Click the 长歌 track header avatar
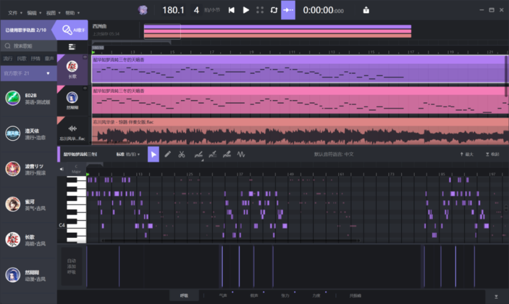This screenshot has height=304, width=509. point(72,67)
